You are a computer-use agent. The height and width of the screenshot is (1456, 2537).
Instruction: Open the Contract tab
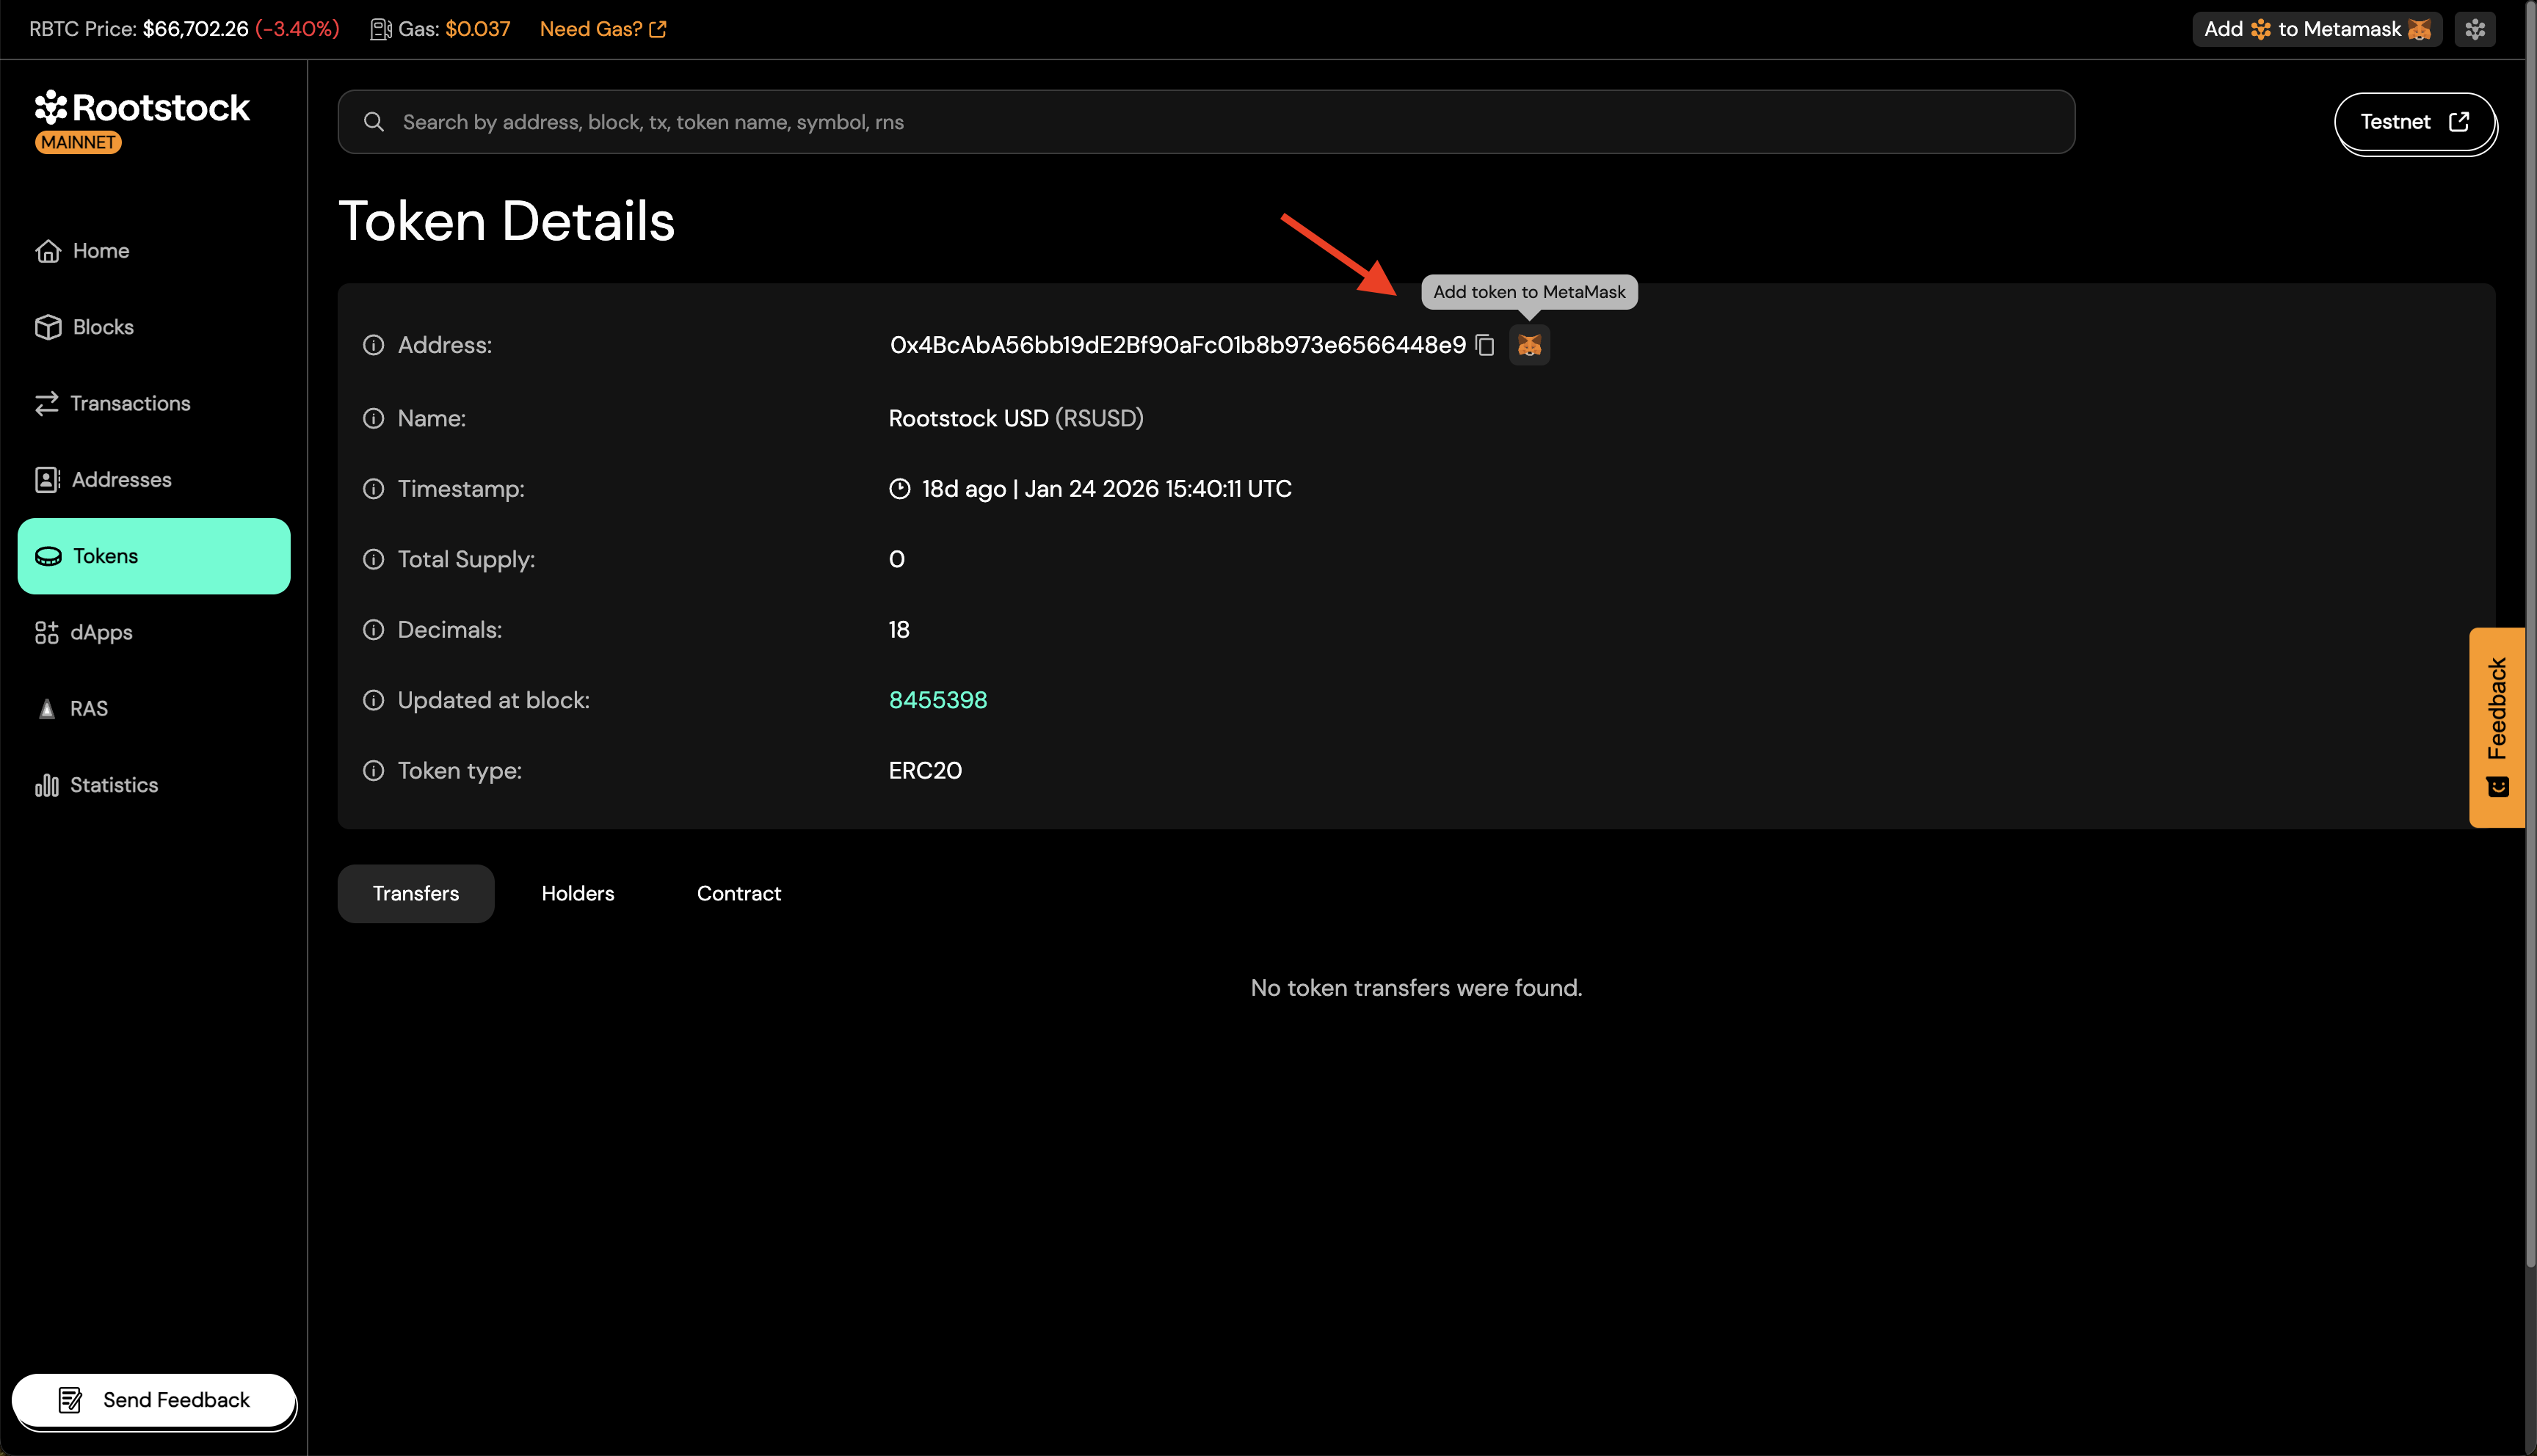point(739,893)
